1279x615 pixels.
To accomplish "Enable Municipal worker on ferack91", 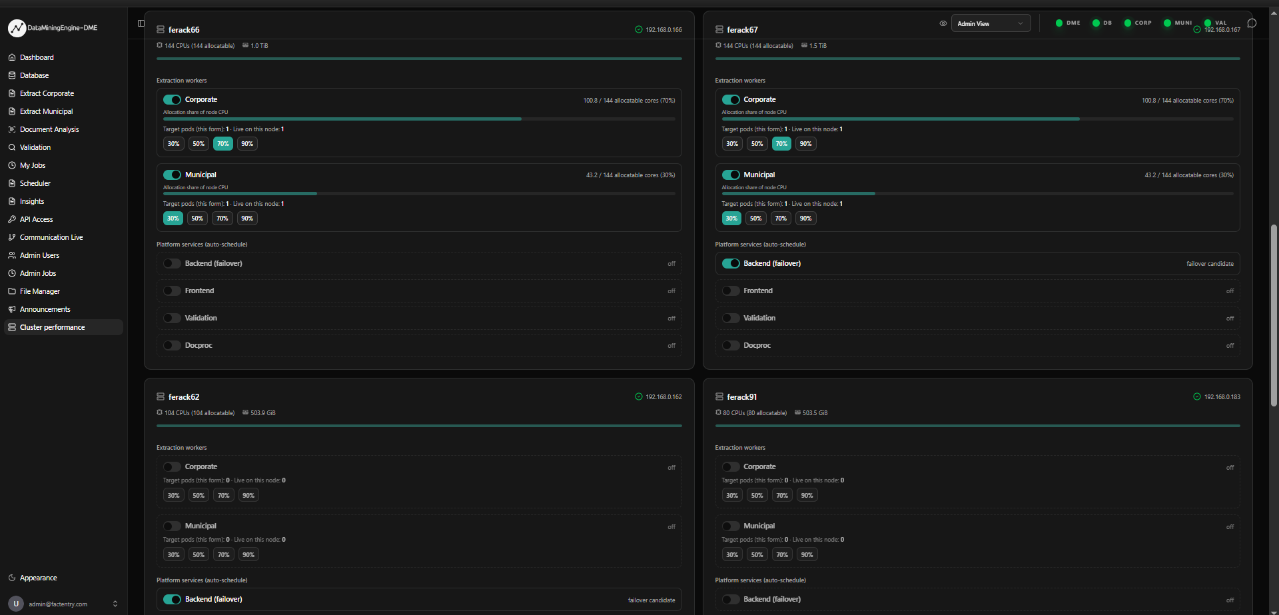I will [x=731, y=526].
